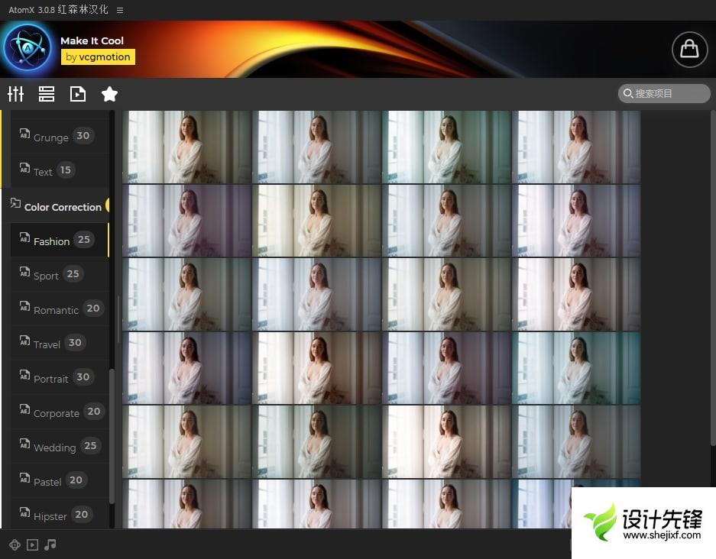Click the vcgmotion author link

point(98,57)
